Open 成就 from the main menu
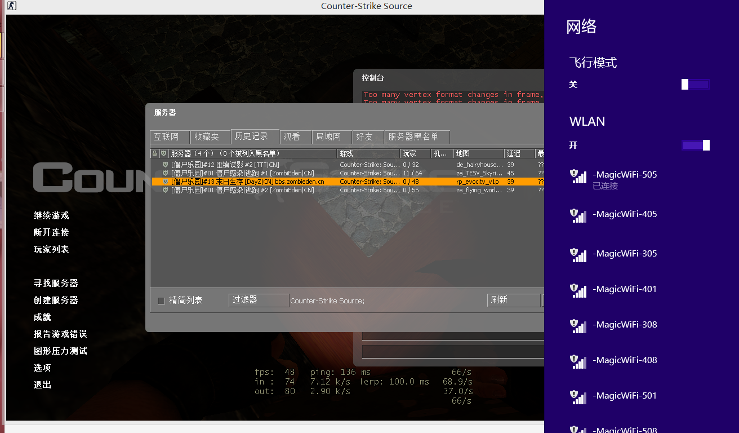Viewport: 739px width, 433px height. point(42,317)
